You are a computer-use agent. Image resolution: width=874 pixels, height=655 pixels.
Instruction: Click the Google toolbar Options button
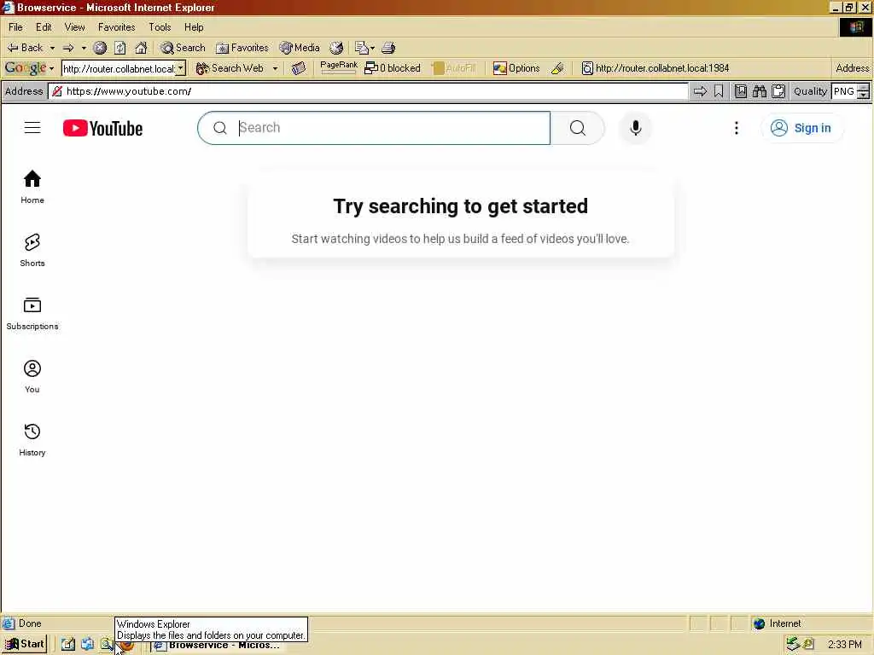516,68
